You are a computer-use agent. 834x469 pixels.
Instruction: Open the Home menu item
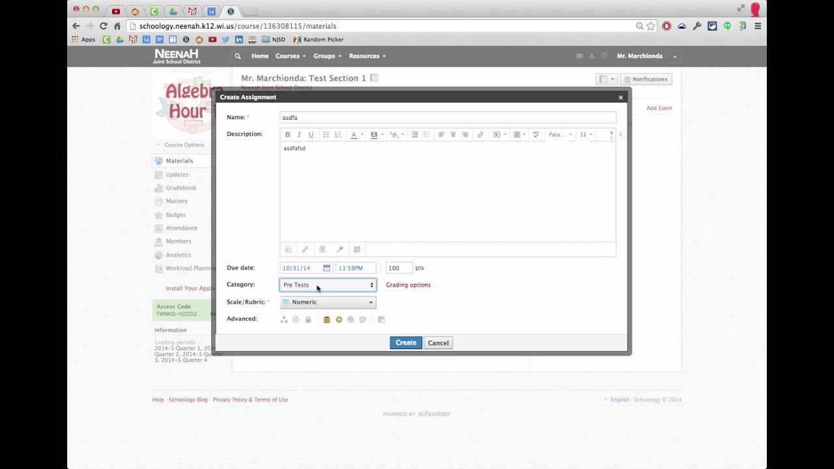tap(260, 56)
